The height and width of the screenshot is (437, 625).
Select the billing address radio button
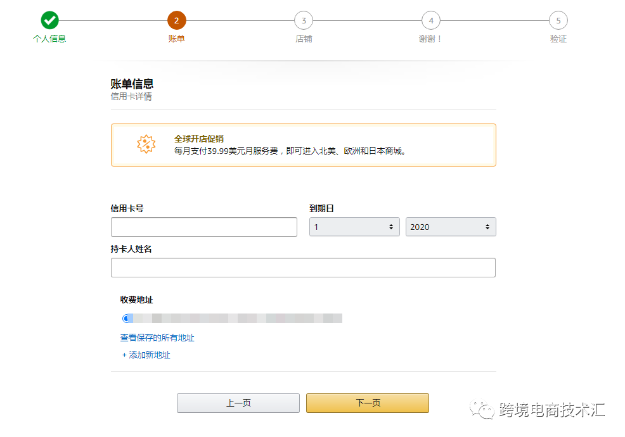(126, 318)
